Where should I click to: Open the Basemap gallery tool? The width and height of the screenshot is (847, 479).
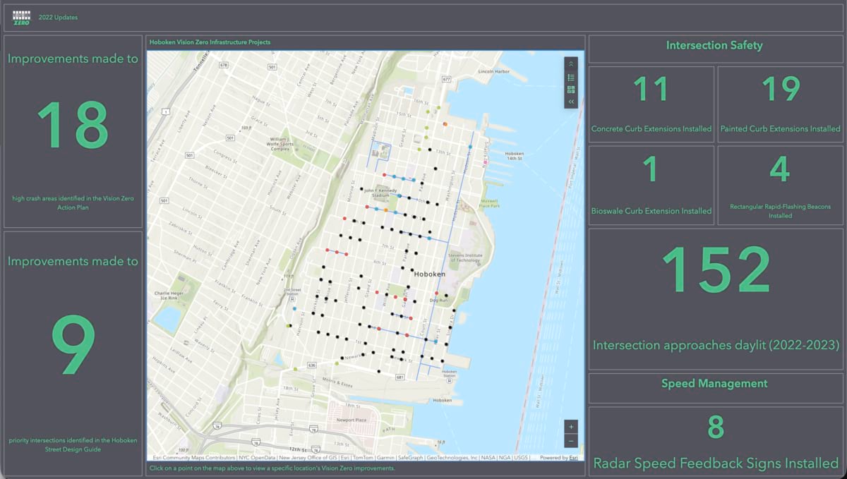click(571, 90)
